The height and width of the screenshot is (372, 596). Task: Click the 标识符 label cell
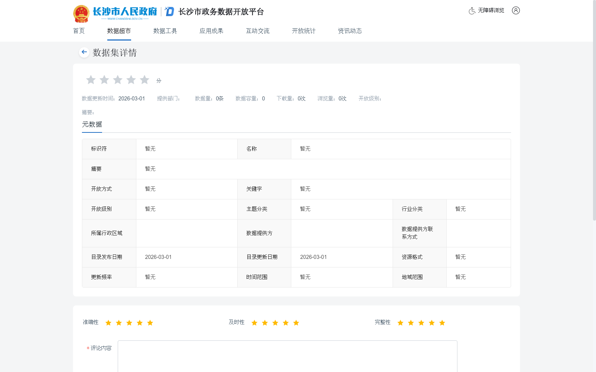click(x=109, y=149)
